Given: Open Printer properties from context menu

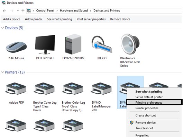Looking at the screenshot, I should point(147,108).
